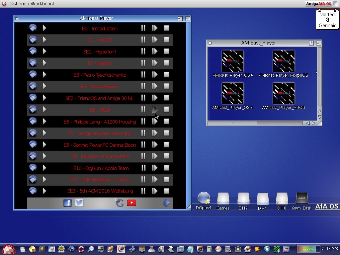Pause episode E3 - Petro Tyschtschenko
This screenshot has width=340, height=255.
click(143, 75)
